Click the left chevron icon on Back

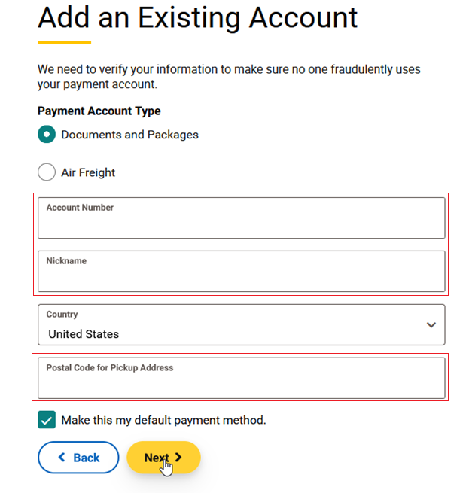tap(62, 458)
